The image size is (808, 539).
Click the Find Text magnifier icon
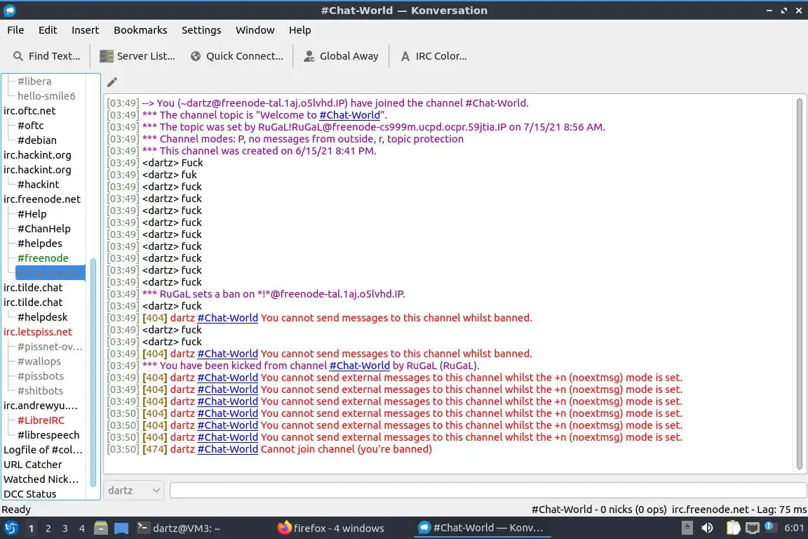tap(18, 56)
